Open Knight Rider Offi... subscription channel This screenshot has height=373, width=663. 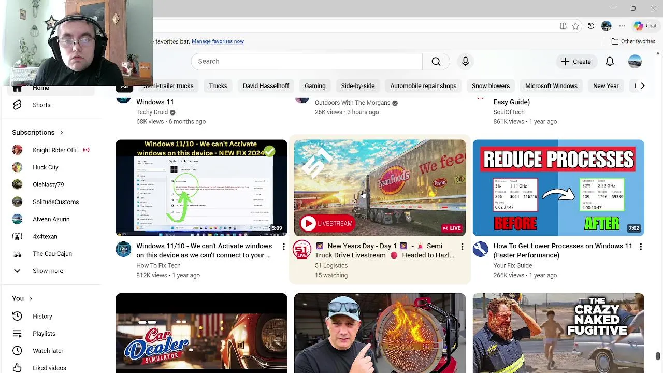click(x=52, y=150)
